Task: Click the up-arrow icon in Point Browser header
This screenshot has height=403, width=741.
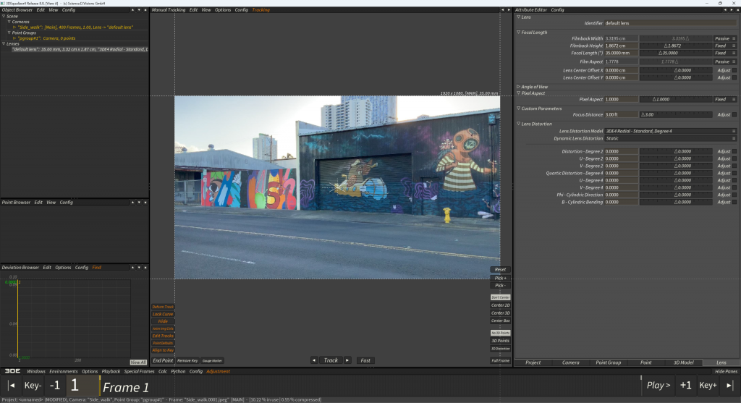Action: pos(132,202)
